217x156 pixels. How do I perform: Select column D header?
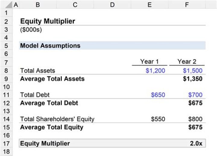[112, 5]
